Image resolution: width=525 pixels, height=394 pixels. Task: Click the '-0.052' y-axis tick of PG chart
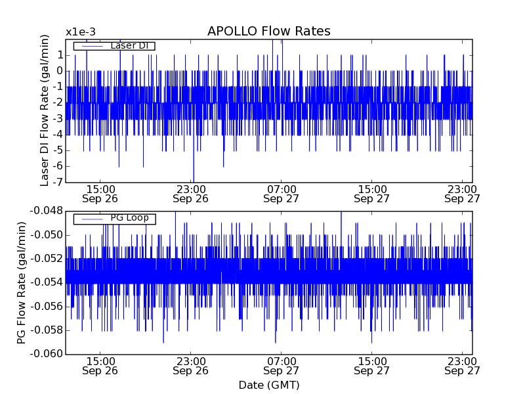coord(47,259)
